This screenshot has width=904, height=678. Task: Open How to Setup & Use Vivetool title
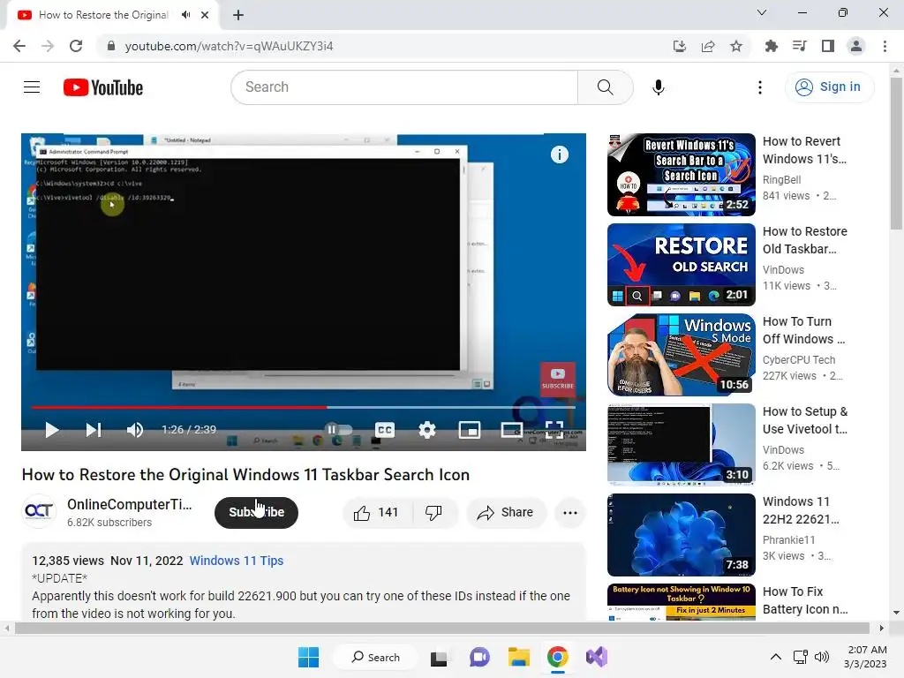(x=805, y=420)
